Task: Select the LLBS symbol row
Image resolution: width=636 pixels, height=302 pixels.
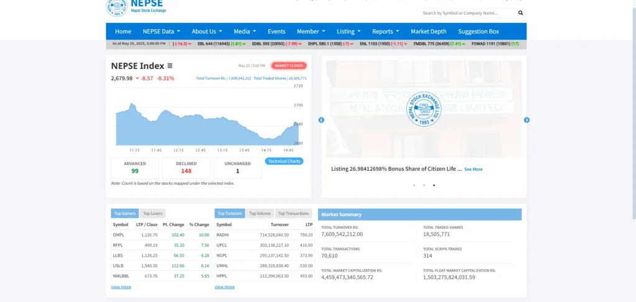Action: click(x=161, y=255)
